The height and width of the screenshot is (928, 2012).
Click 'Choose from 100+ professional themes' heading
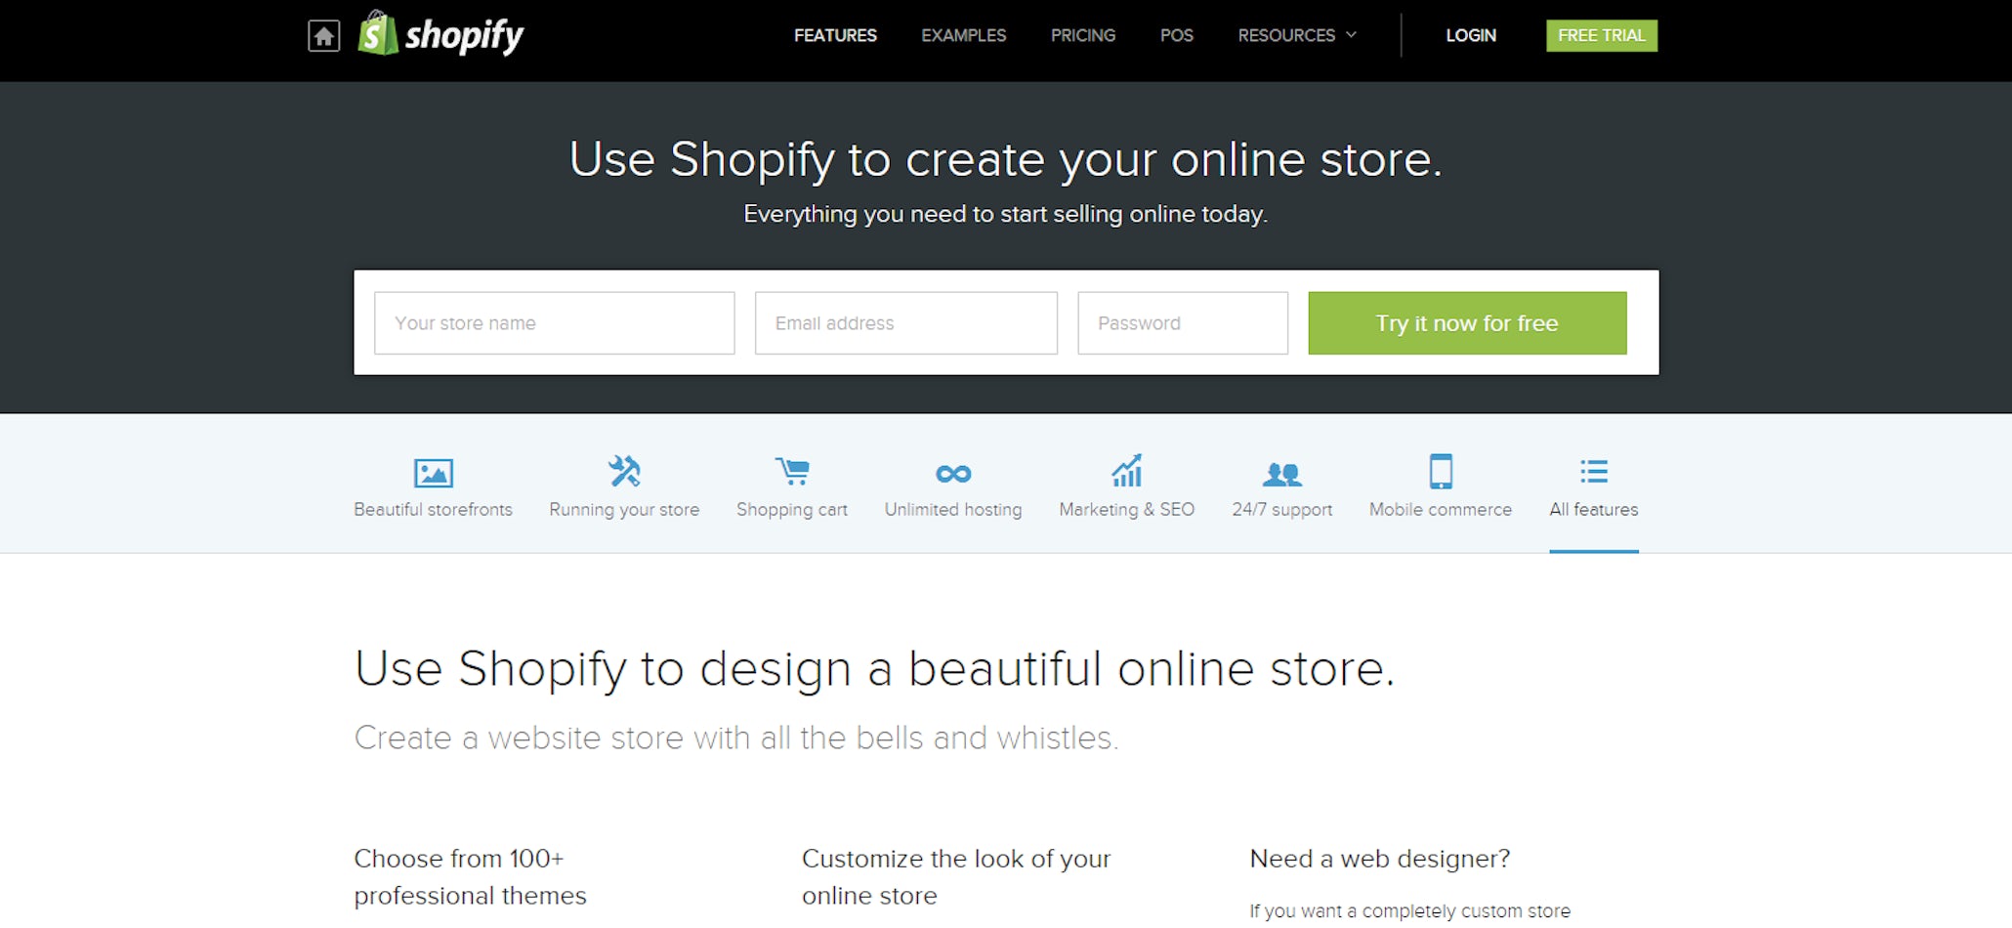click(x=470, y=877)
